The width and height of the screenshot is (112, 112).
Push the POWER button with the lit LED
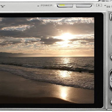(65, 6)
